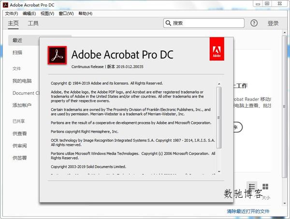Open the 文件(F) menu
Viewport: 290px width, 219px height.
click(x=12, y=14)
